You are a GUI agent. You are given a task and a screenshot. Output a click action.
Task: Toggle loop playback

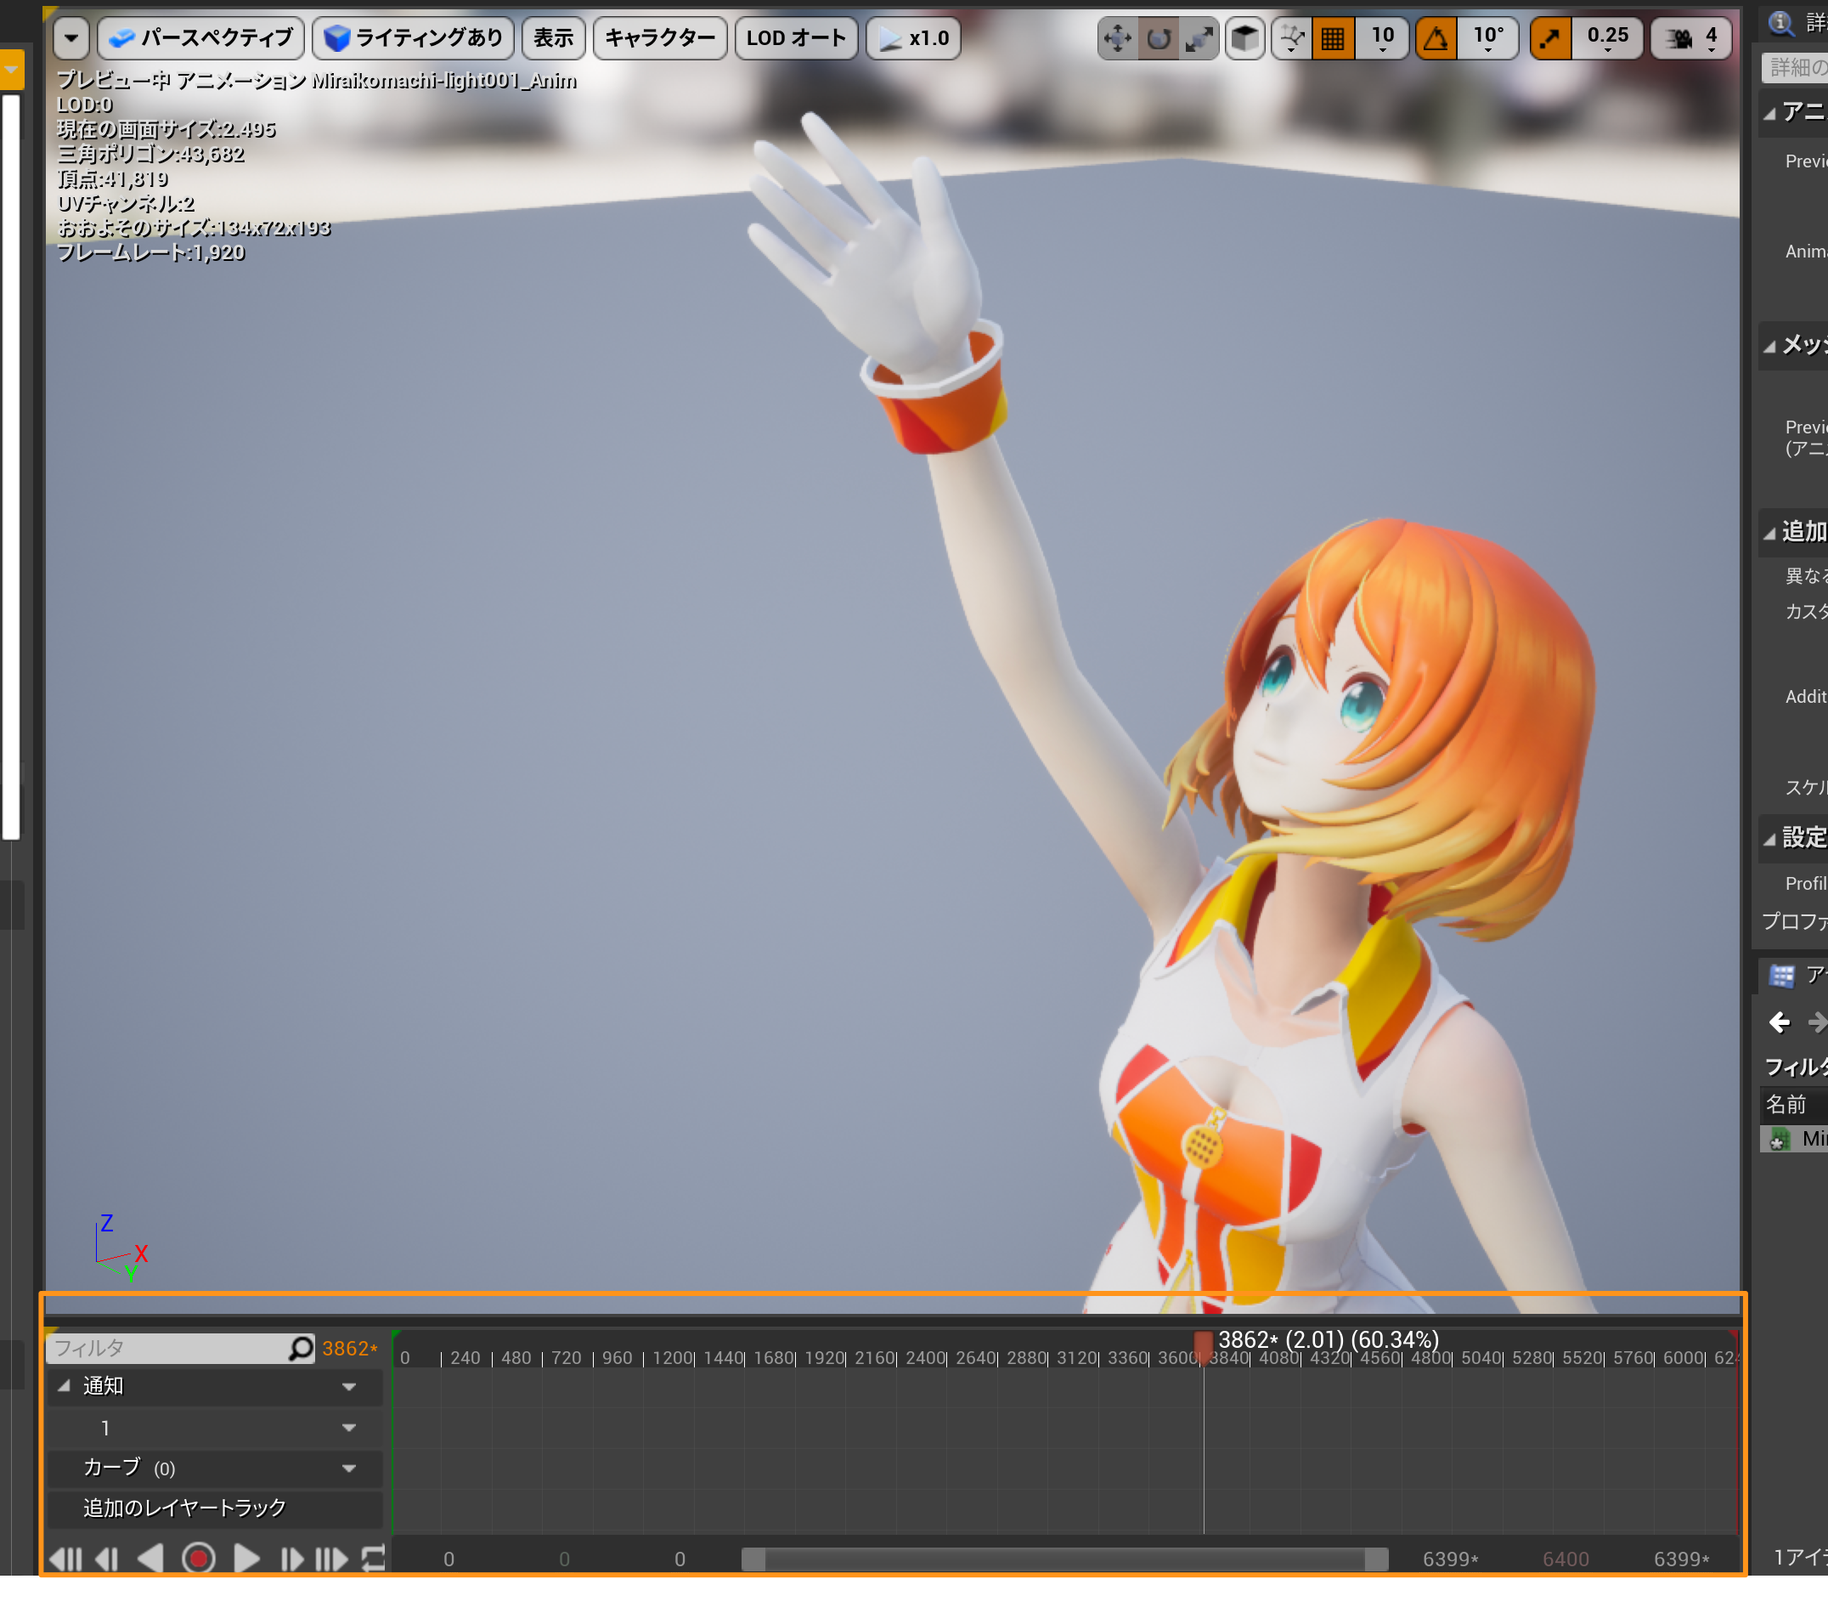pyautogui.click(x=373, y=1559)
